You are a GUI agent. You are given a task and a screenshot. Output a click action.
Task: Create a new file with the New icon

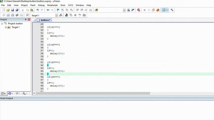(4, 10)
